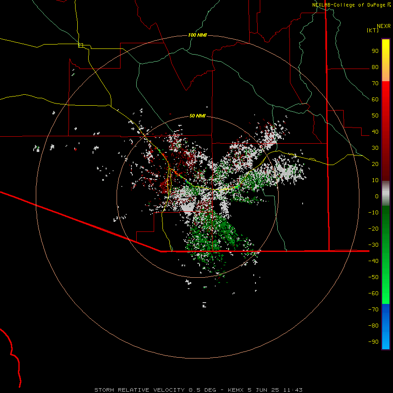Click the [KT] units label

pos(373,30)
